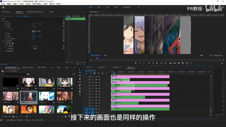Open the blend mode dropdown
This screenshot has width=226, height=127.
pos(41,49)
